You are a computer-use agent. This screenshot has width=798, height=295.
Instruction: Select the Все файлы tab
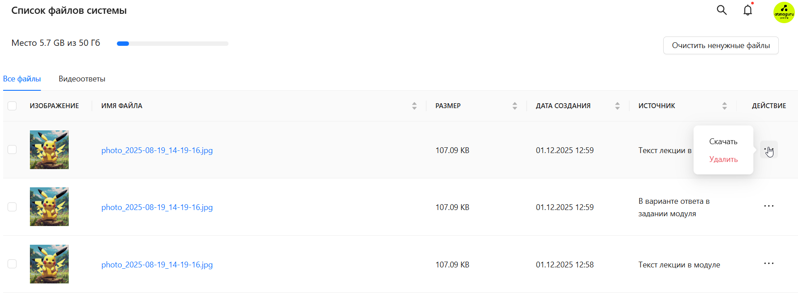(22, 79)
